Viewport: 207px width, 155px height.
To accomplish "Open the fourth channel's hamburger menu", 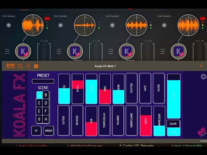I will coord(163,51).
